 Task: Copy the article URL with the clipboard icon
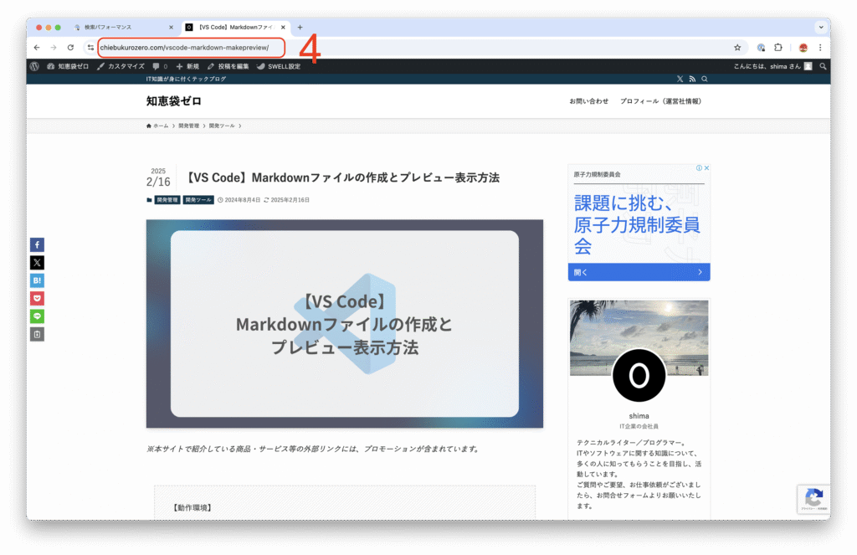coord(37,334)
